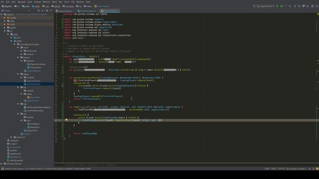Click the UTF-8 encoding status item
This screenshot has width=319, height=179.
281,169
